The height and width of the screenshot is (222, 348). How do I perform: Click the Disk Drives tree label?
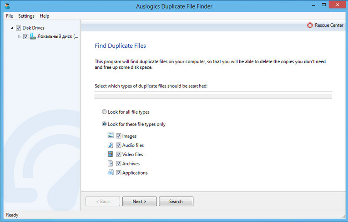[x=34, y=28]
